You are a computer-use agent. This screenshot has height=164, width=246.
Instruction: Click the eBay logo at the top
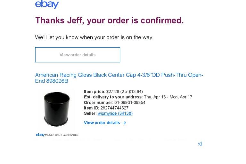[47, 4]
